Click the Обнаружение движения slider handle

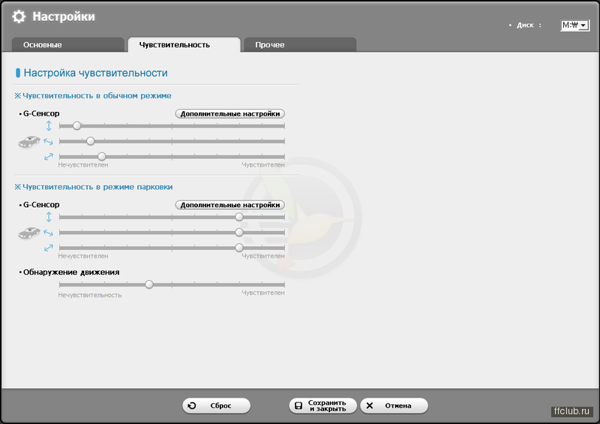pos(149,284)
